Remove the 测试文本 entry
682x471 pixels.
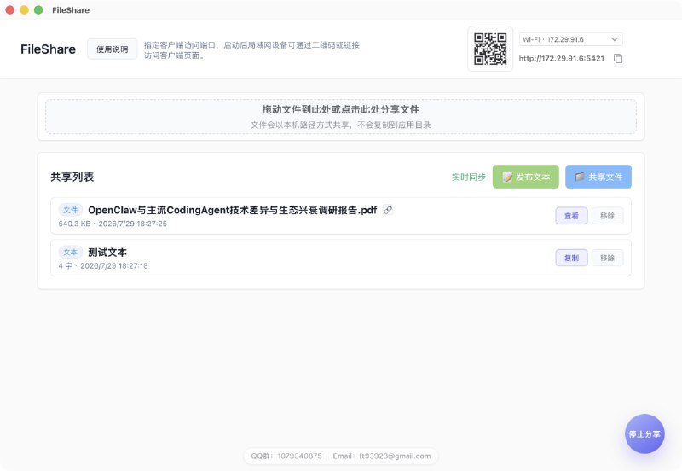(x=607, y=259)
